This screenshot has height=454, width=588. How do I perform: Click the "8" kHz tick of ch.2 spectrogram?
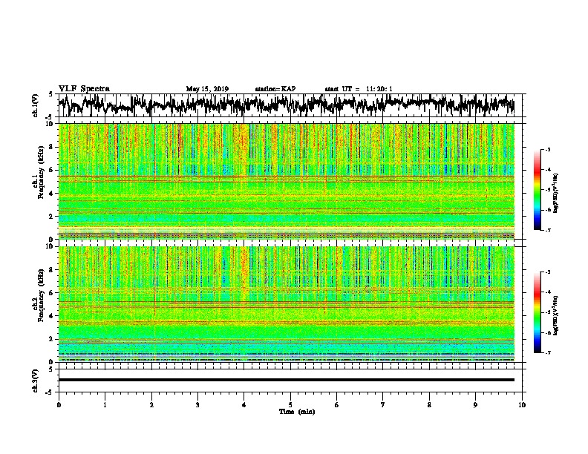click(x=52, y=269)
